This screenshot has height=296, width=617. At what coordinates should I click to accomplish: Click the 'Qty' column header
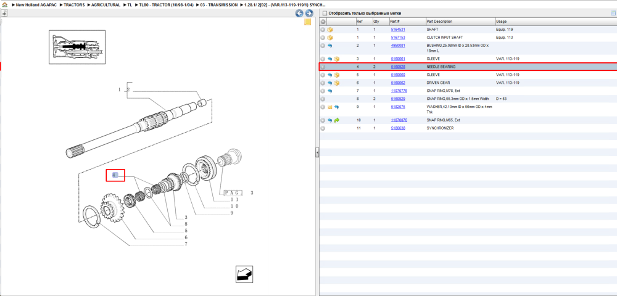coord(376,21)
